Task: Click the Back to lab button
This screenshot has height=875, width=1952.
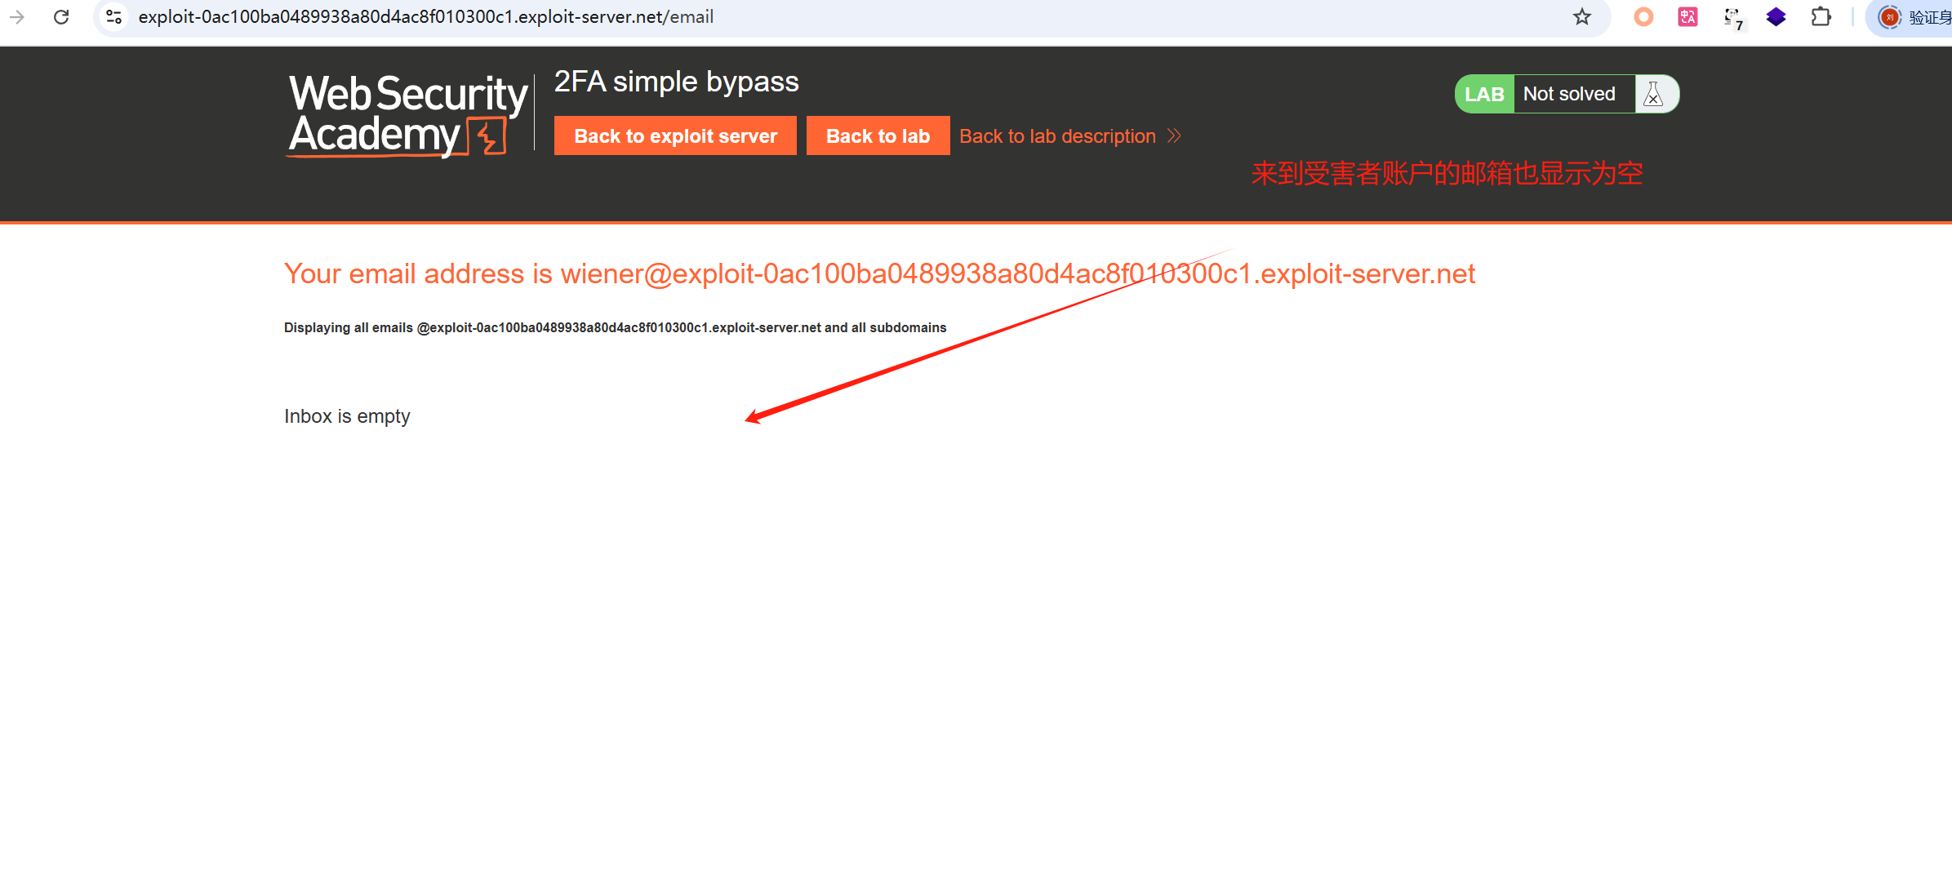Action: [878, 136]
